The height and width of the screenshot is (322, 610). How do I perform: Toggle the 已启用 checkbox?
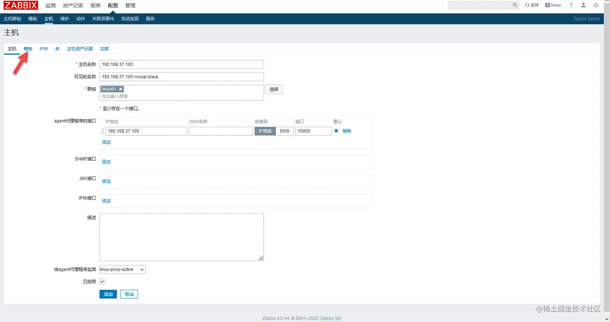pyautogui.click(x=102, y=282)
